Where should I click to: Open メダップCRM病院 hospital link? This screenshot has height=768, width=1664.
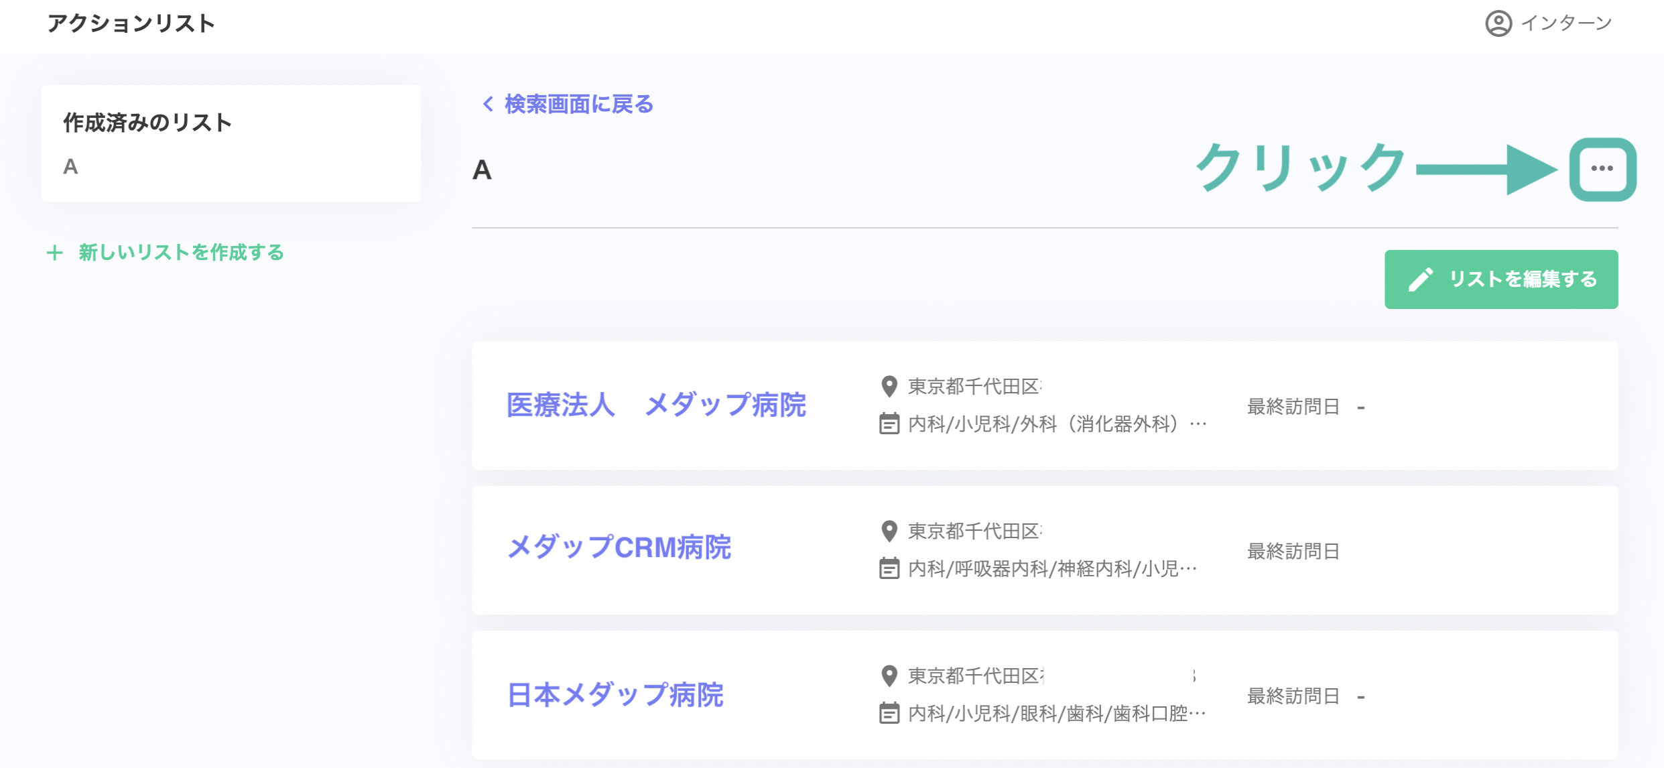click(619, 548)
